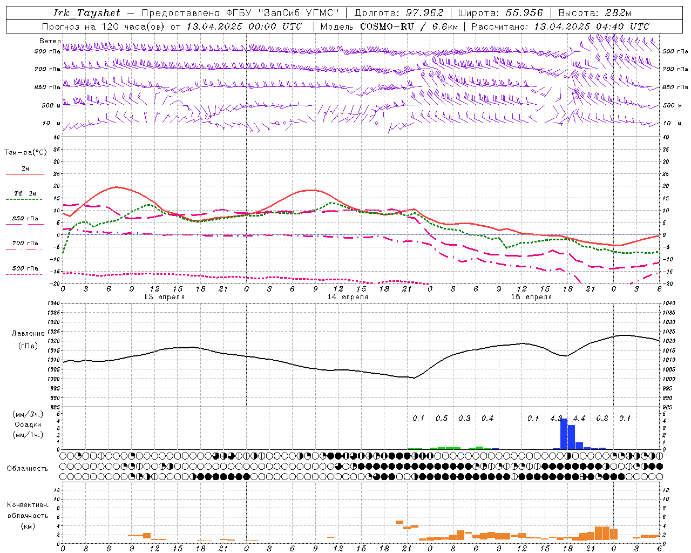691x553 pixels.
Task: Click the Облачность row label
Action: click(28, 469)
